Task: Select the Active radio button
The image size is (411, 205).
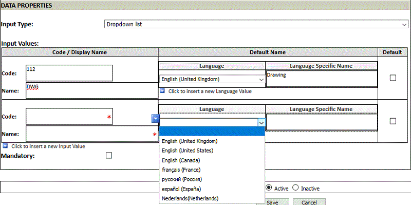Action: click(x=268, y=188)
